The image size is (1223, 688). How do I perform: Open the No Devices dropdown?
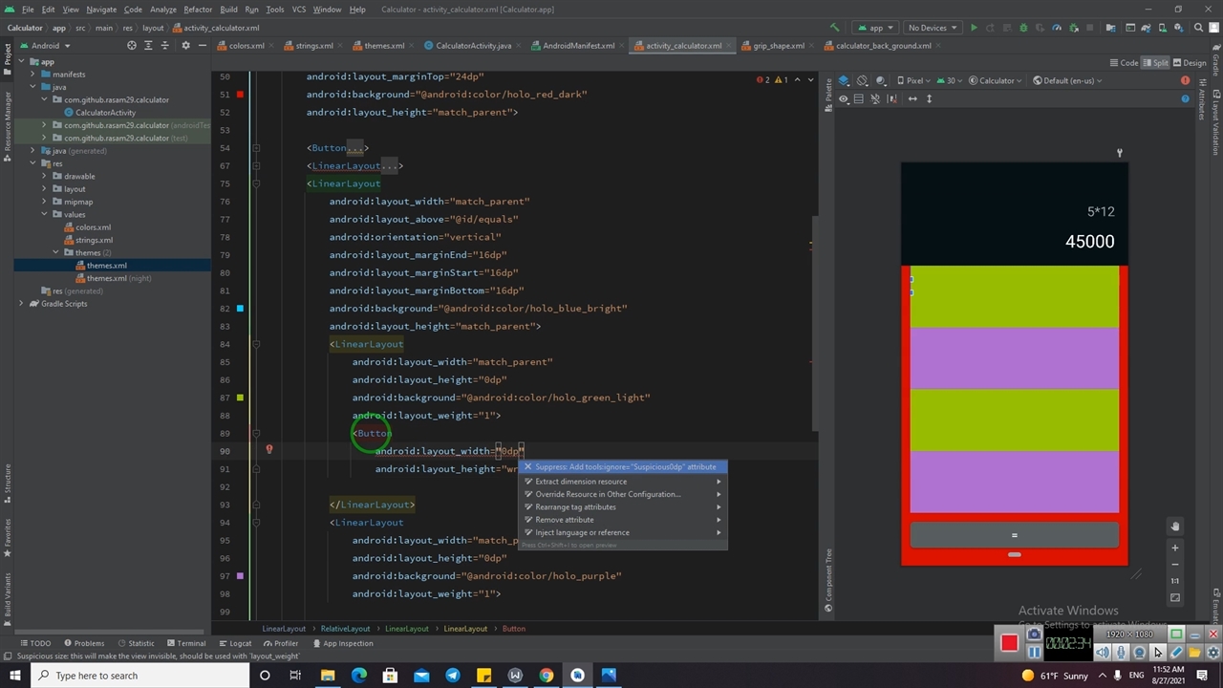932,28
